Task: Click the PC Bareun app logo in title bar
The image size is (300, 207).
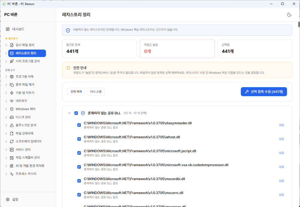Action: (4, 4)
